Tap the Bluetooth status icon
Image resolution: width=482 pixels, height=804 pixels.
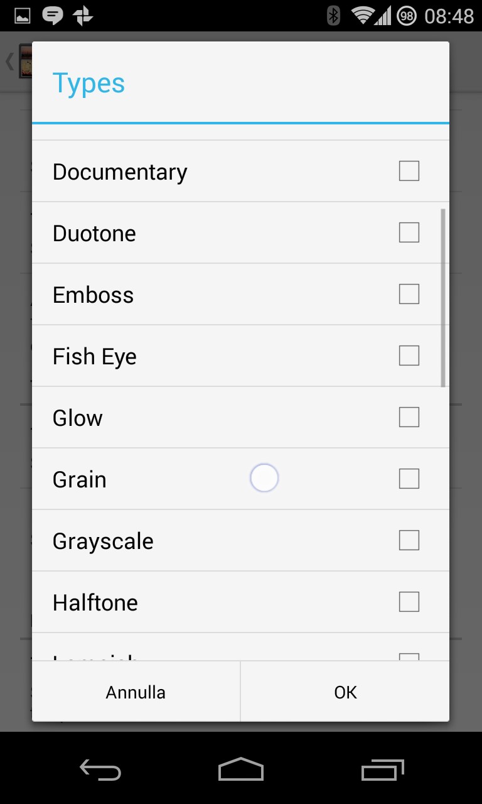(334, 16)
